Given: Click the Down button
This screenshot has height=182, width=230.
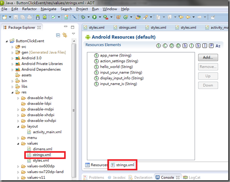Looking at the screenshot, I should 208,85.
